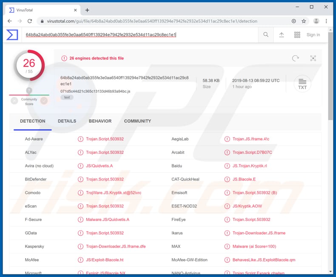Open Chrome three-dot menu
The height and width of the screenshot is (277, 336).
coord(326,21)
